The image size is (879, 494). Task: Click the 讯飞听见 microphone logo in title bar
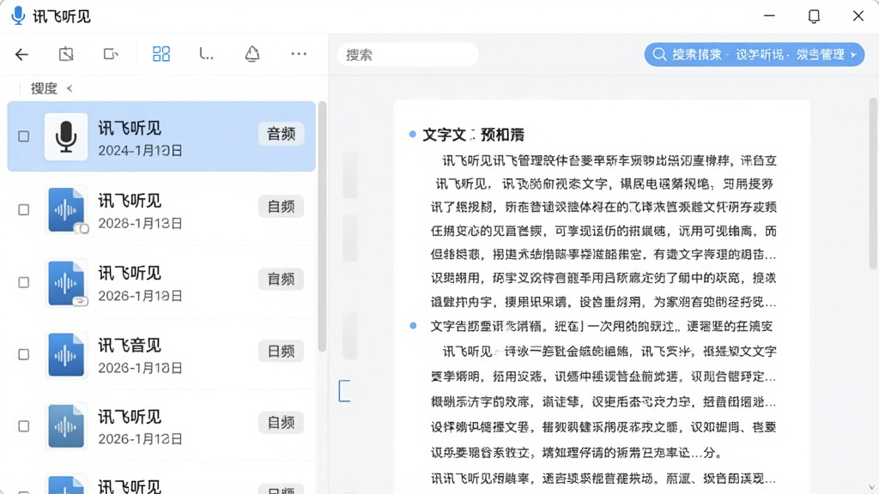[19, 15]
